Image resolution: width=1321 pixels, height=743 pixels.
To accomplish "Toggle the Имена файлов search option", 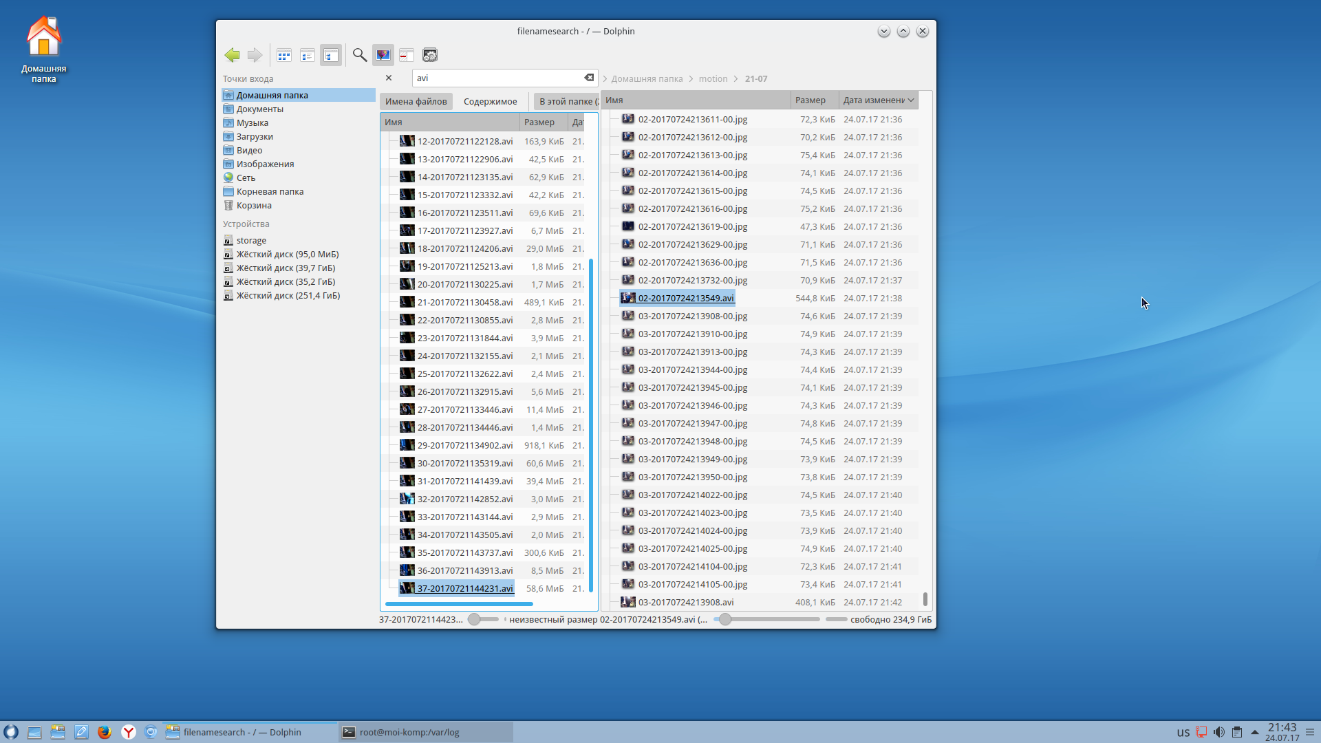I will click(x=416, y=101).
